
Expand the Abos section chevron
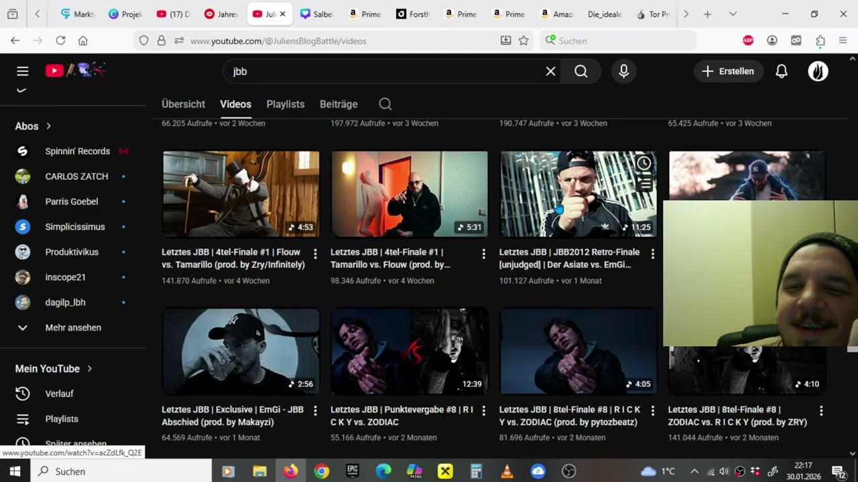(48, 126)
